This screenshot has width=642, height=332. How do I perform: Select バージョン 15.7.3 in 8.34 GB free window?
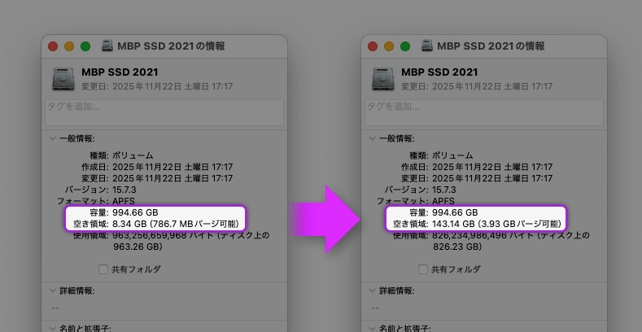coord(124,190)
